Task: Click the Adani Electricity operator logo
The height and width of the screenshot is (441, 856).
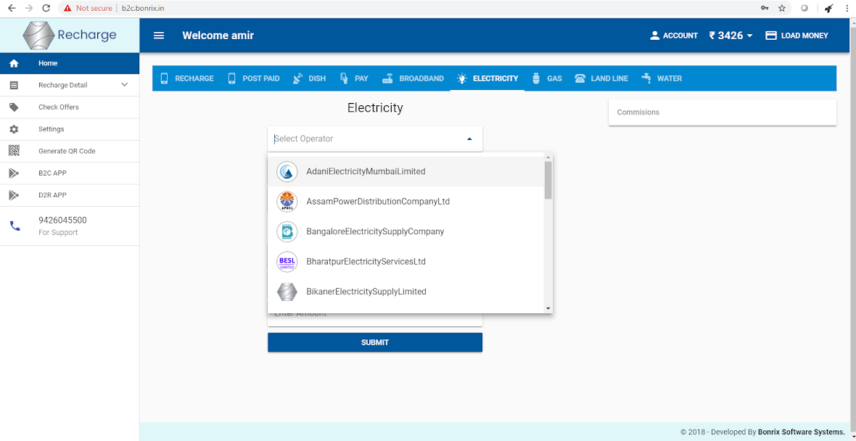Action: coord(287,171)
